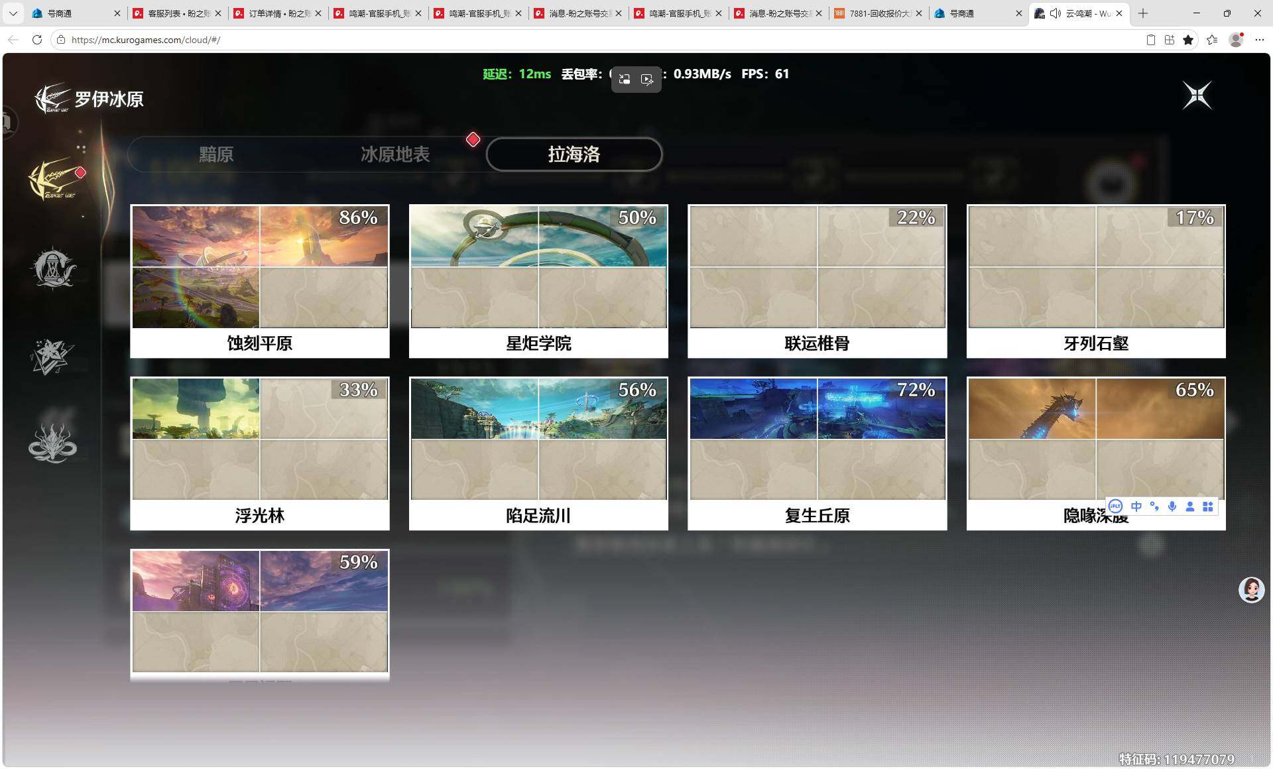1273x769 pixels.
Task: Click the cloud game switch-window overlay icon
Action: [625, 80]
